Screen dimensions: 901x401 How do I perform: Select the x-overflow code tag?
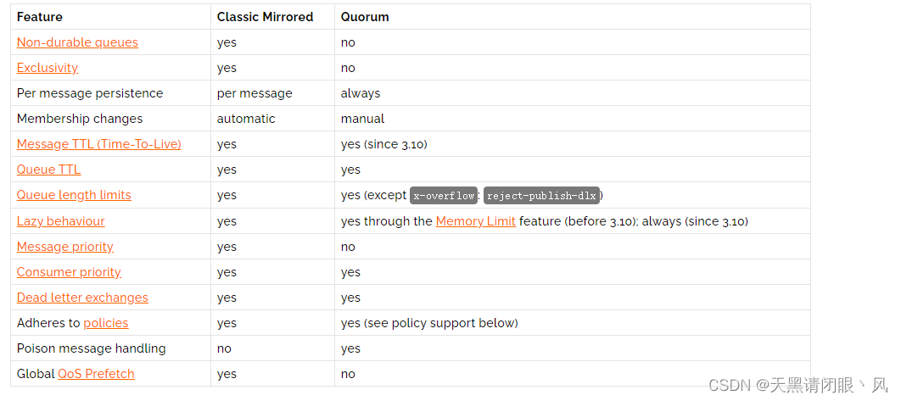point(444,195)
